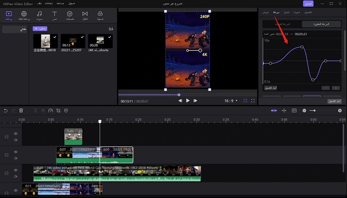Click the timeline zoom slider handle
347x198 pixels.
(x=314, y=110)
